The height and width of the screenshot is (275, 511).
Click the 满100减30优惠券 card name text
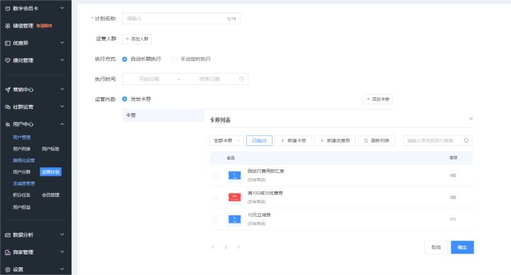click(265, 193)
